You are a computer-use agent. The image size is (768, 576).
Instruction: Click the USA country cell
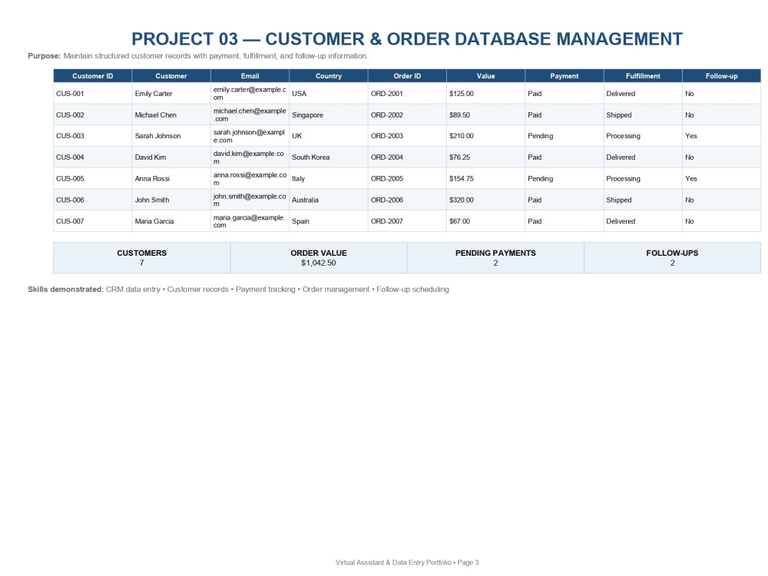(x=329, y=94)
